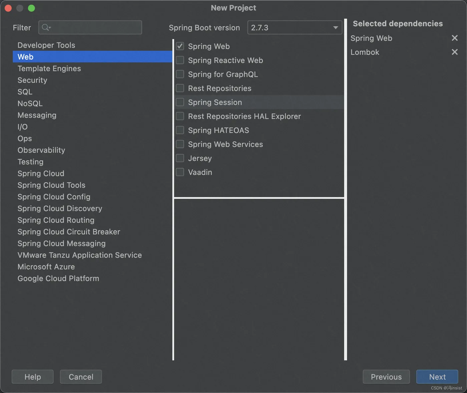Open the Messaging category
The width and height of the screenshot is (467, 393).
[x=92, y=115]
